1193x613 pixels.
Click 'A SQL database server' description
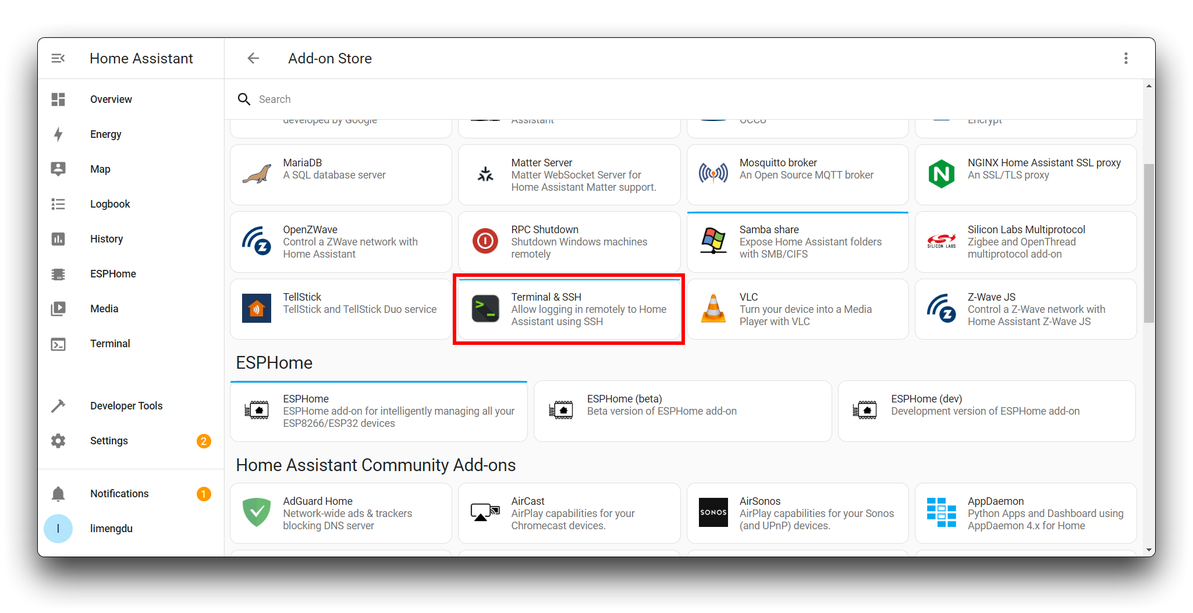(x=334, y=175)
